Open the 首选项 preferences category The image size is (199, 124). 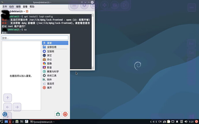click(55, 84)
